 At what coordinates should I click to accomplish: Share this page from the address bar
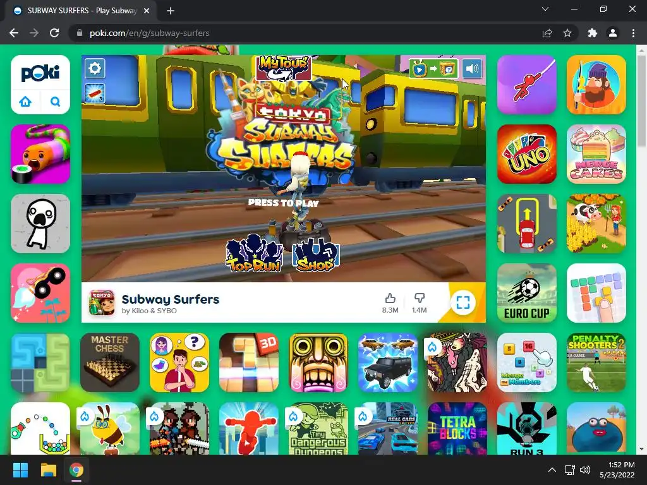pos(547,33)
